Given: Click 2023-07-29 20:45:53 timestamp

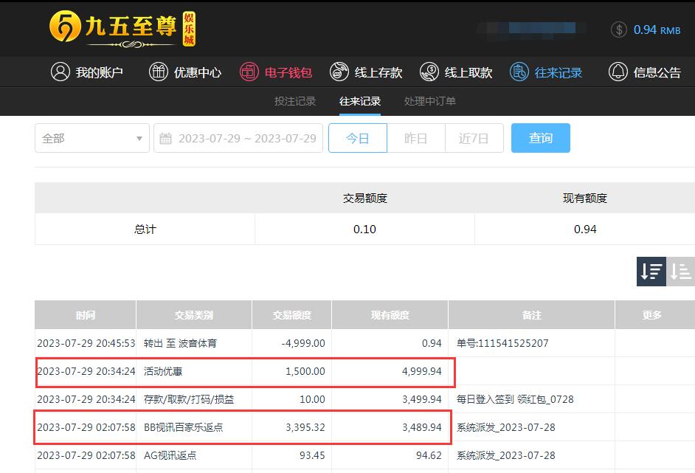Looking at the screenshot, I should coord(86,343).
